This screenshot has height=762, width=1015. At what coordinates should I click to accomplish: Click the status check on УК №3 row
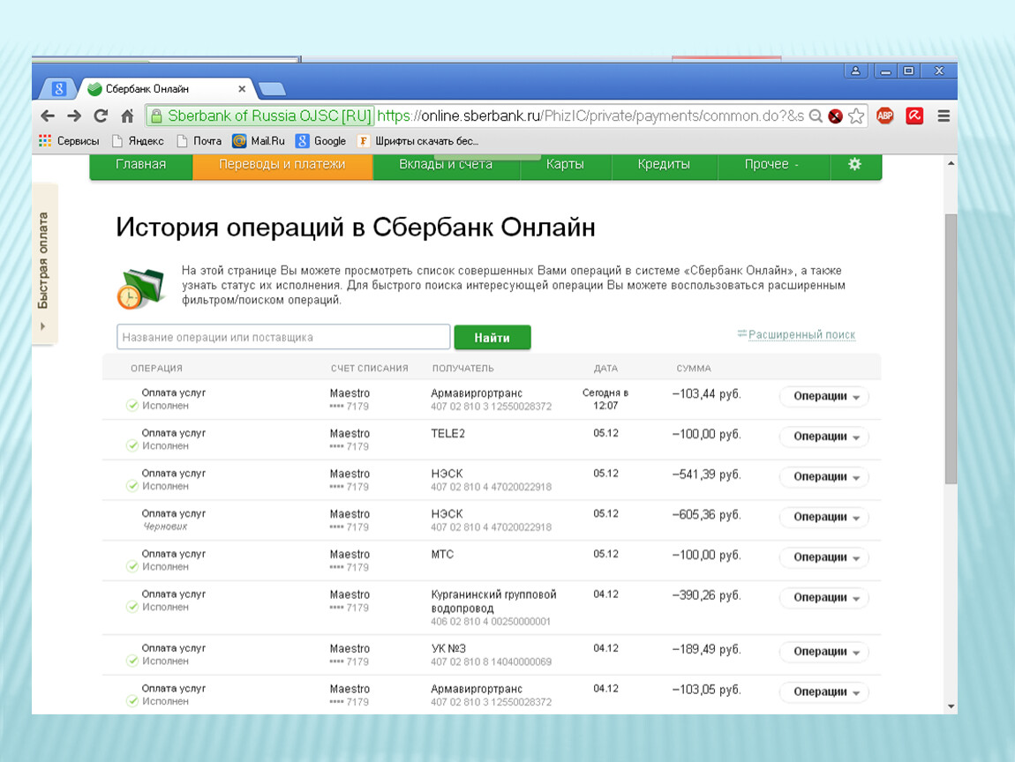pos(132,661)
